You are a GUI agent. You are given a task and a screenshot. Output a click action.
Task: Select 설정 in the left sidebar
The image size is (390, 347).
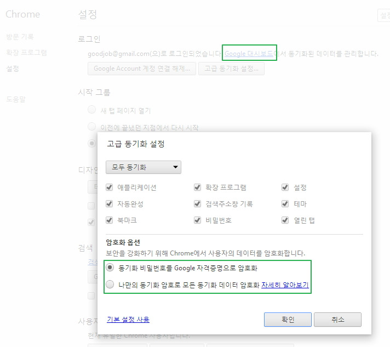tap(13, 69)
